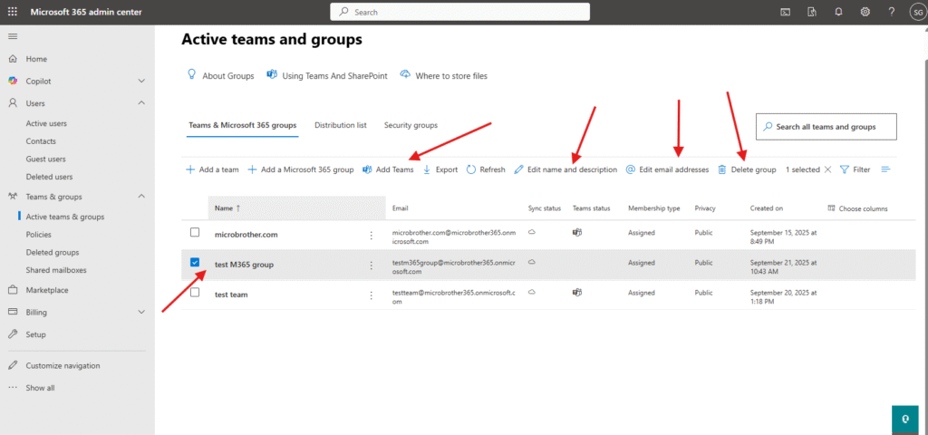The width and height of the screenshot is (928, 435).
Task: Clear selection with the X icon
Action: coord(827,169)
